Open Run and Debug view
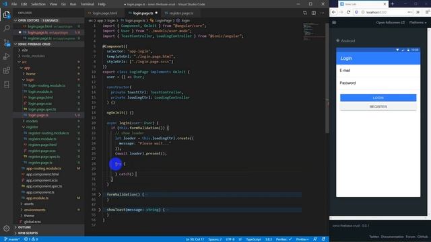 [6, 56]
